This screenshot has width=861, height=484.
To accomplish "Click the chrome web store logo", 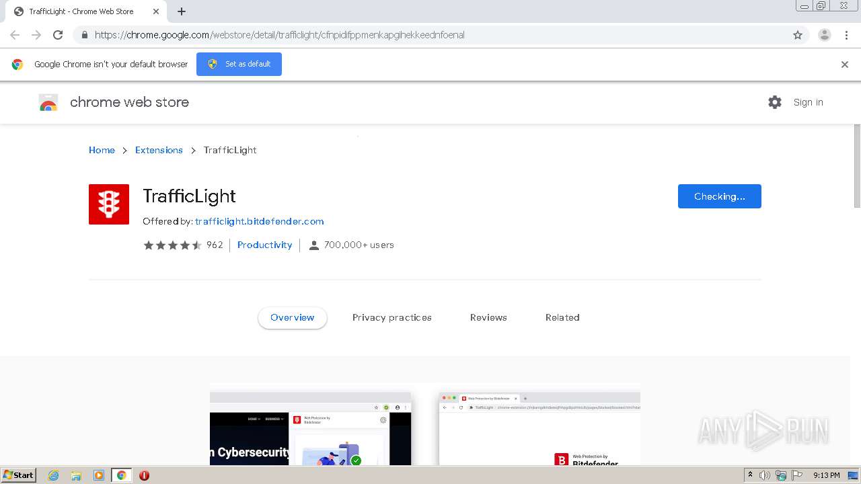I will 48,102.
